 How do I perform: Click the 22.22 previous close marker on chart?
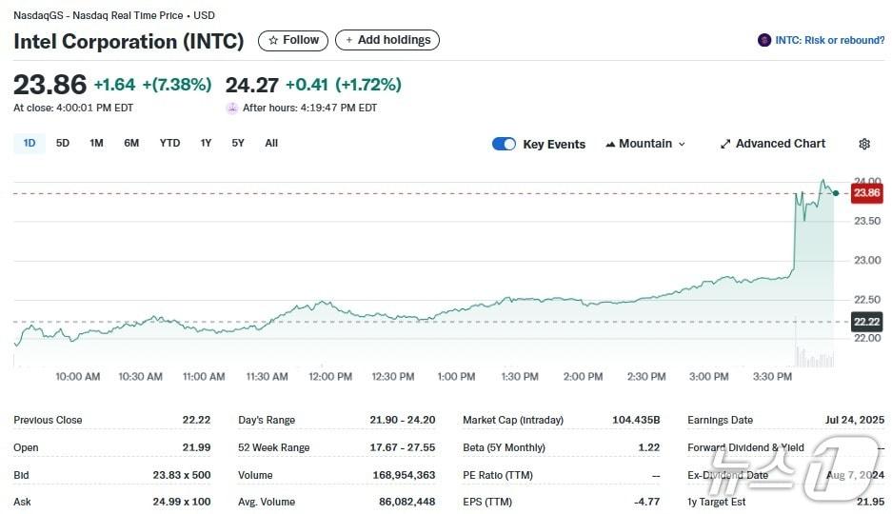(866, 322)
